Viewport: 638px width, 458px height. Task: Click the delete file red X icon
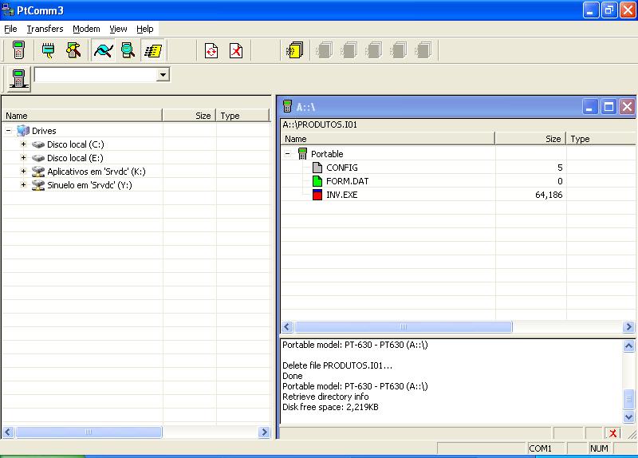pos(236,50)
